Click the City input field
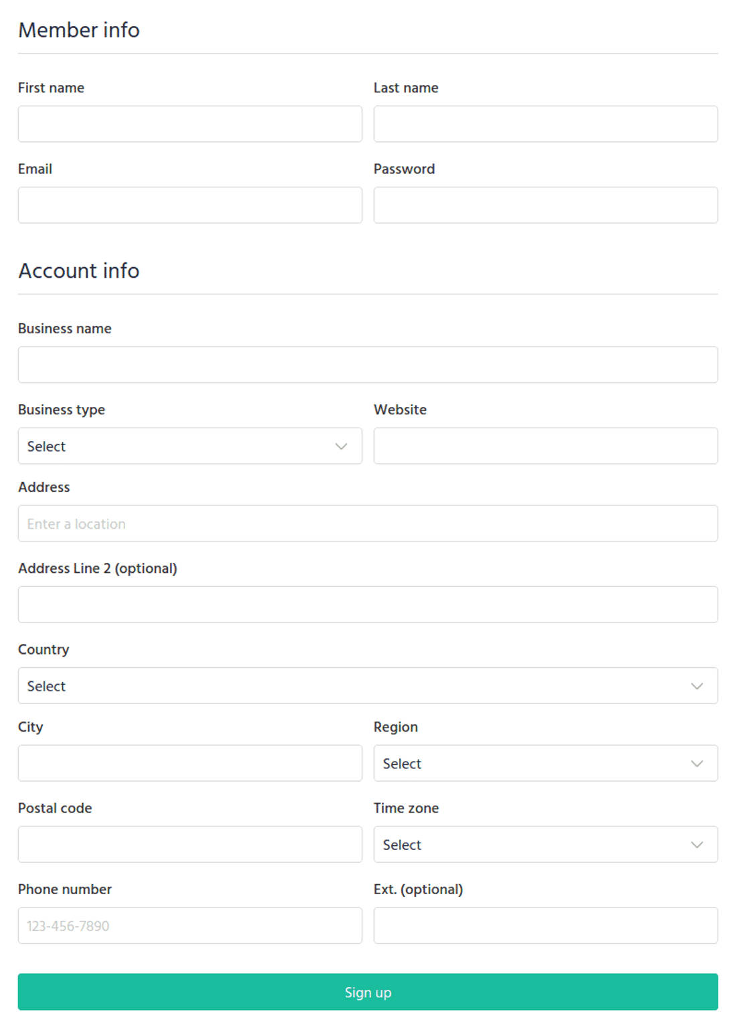The image size is (741, 1022). [x=190, y=763]
